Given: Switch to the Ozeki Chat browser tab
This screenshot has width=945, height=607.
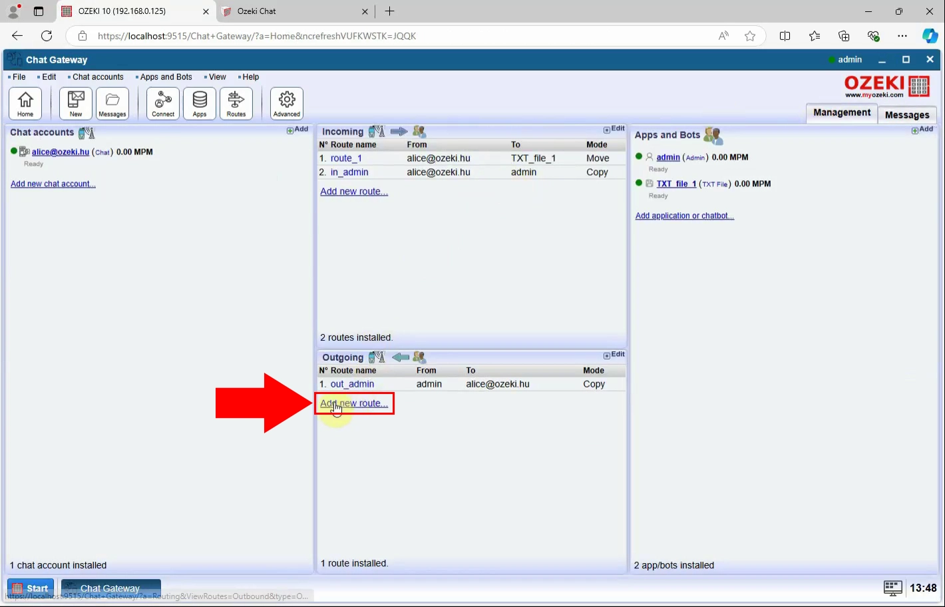Looking at the screenshot, I should coord(295,11).
